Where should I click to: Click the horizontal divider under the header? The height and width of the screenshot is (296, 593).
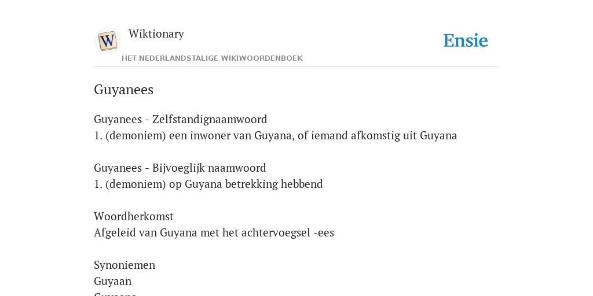pos(296,67)
